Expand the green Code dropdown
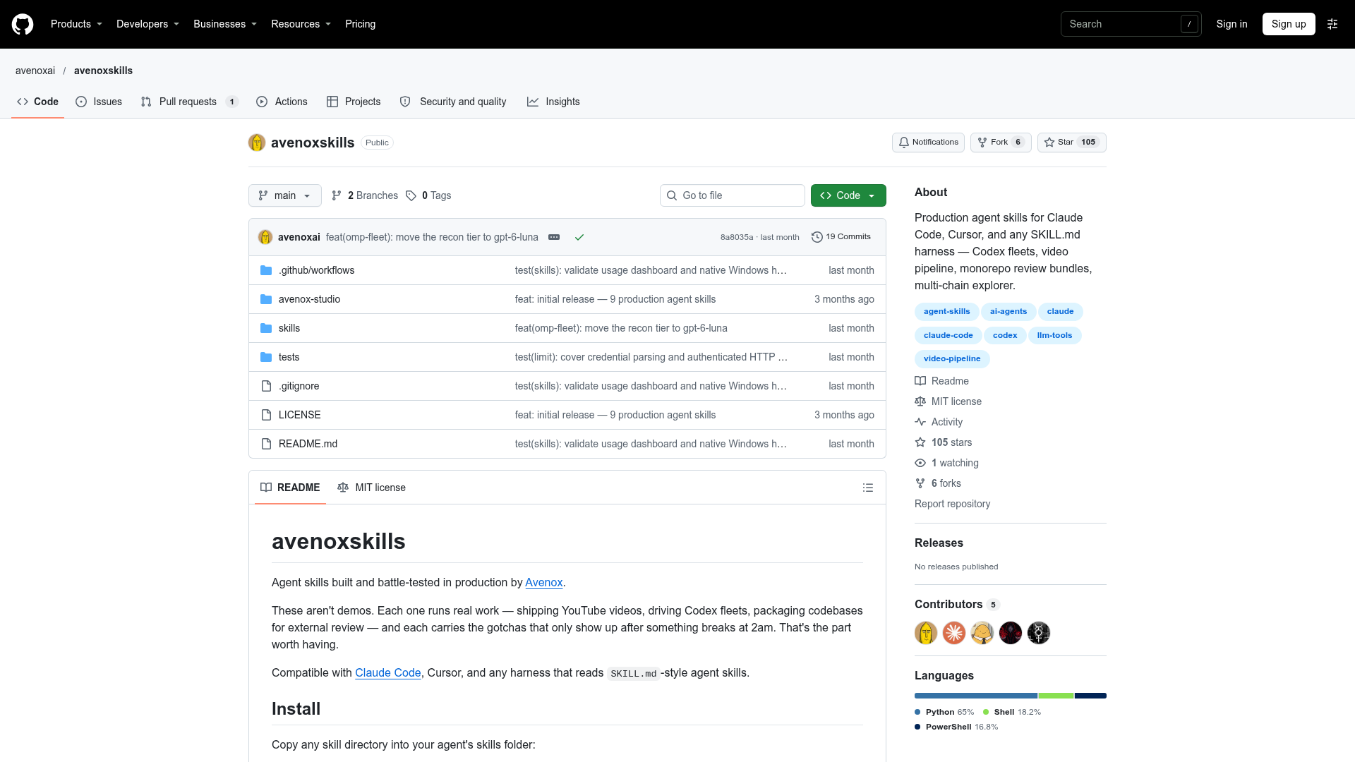Screen dimensions: 1355x762 (x=848, y=195)
